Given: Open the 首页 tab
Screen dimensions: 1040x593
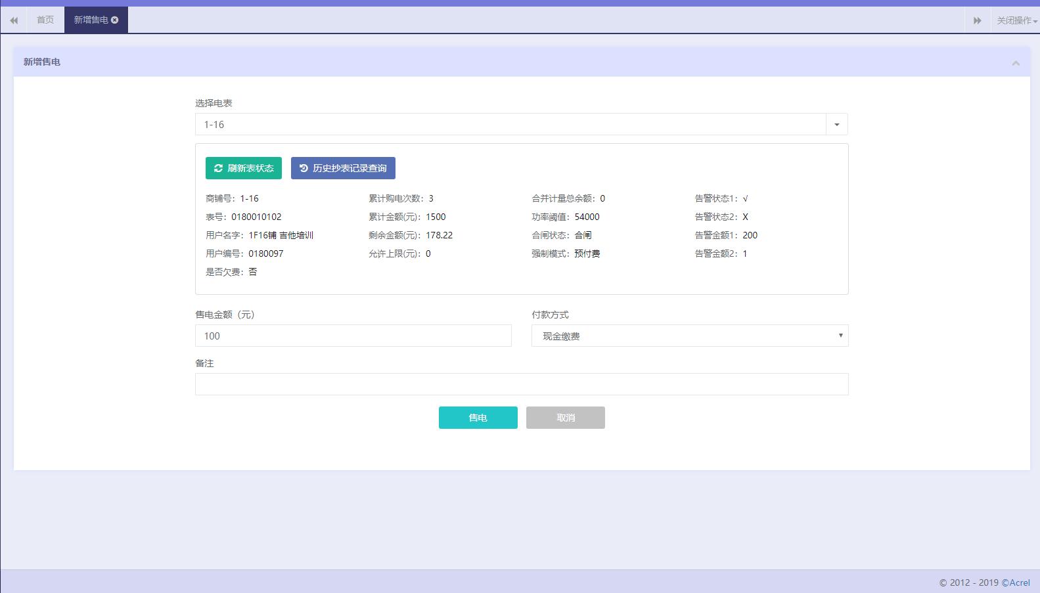Looking at the screenshot, I should [x=45, y=20].
